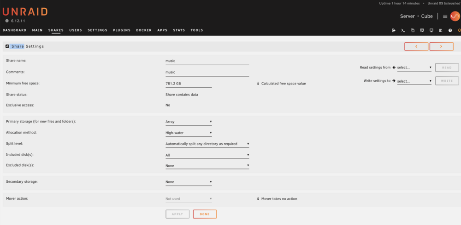Open Allocation method dropdown showing High-water
Image resolution: width=461 pixels, height=225 pixels.
pos(189,133)
